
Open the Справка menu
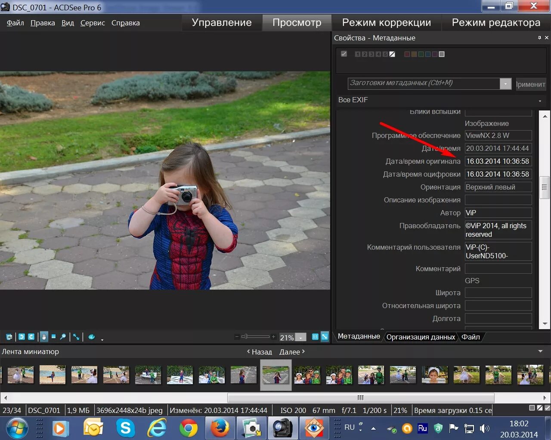coord(126,23)
